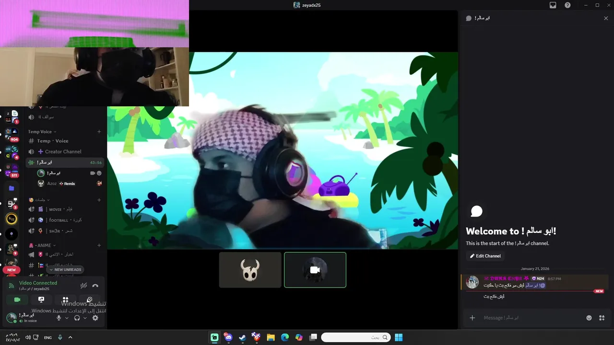Focus the main video stream
Screen dimensions: 614x345
(x=283, y=150)
